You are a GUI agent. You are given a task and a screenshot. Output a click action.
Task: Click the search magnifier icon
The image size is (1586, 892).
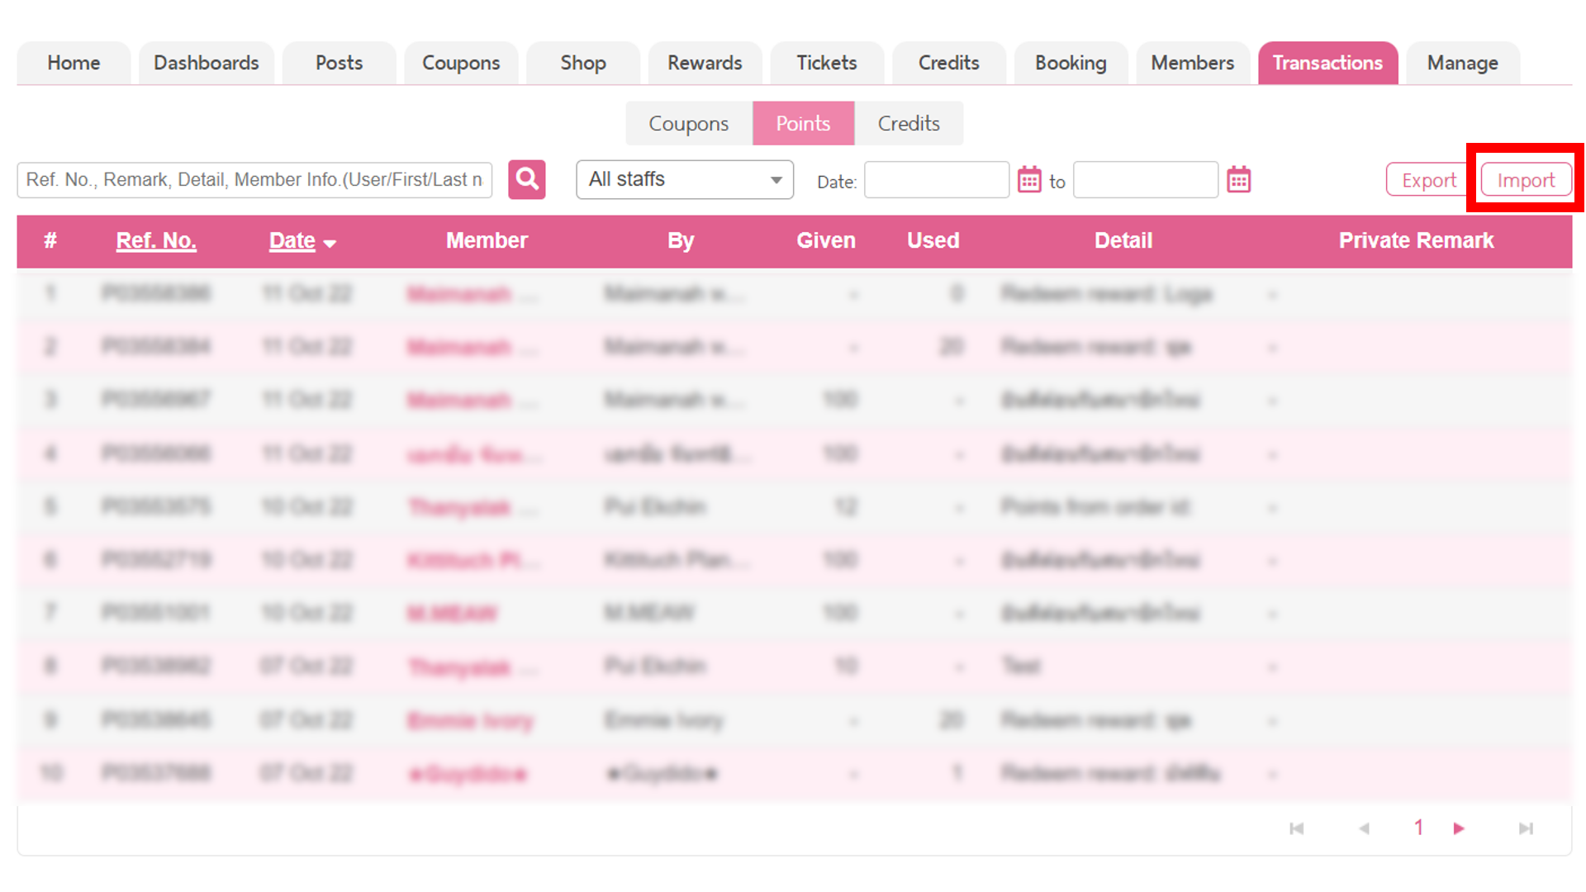click(x=527, y=179)
